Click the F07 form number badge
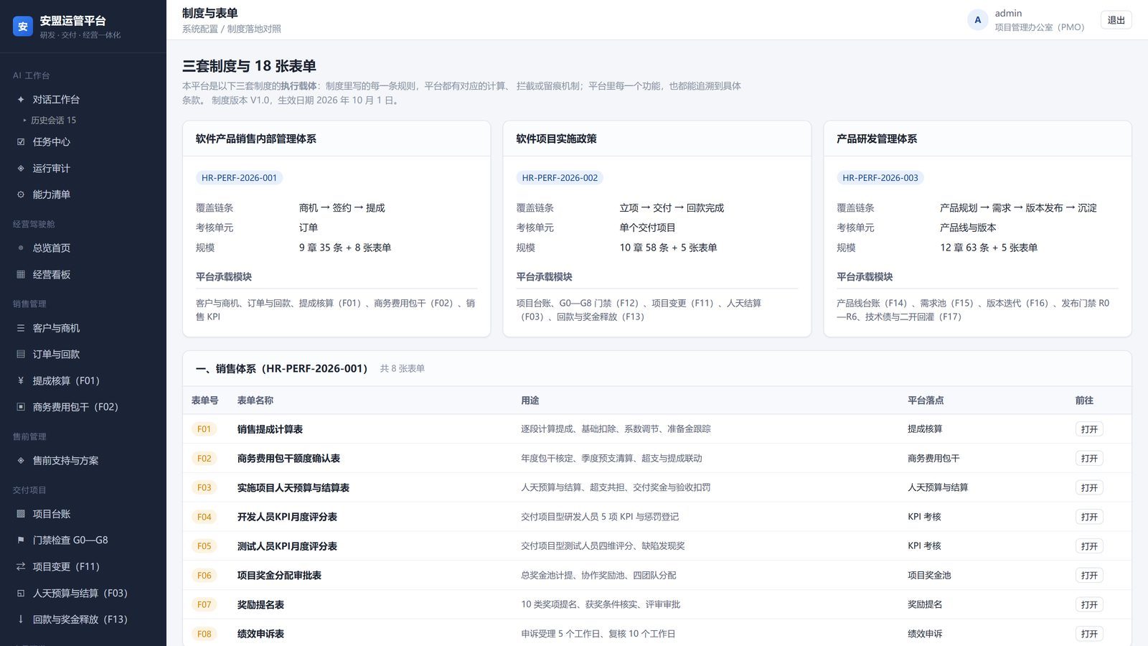 pos(204,605)
